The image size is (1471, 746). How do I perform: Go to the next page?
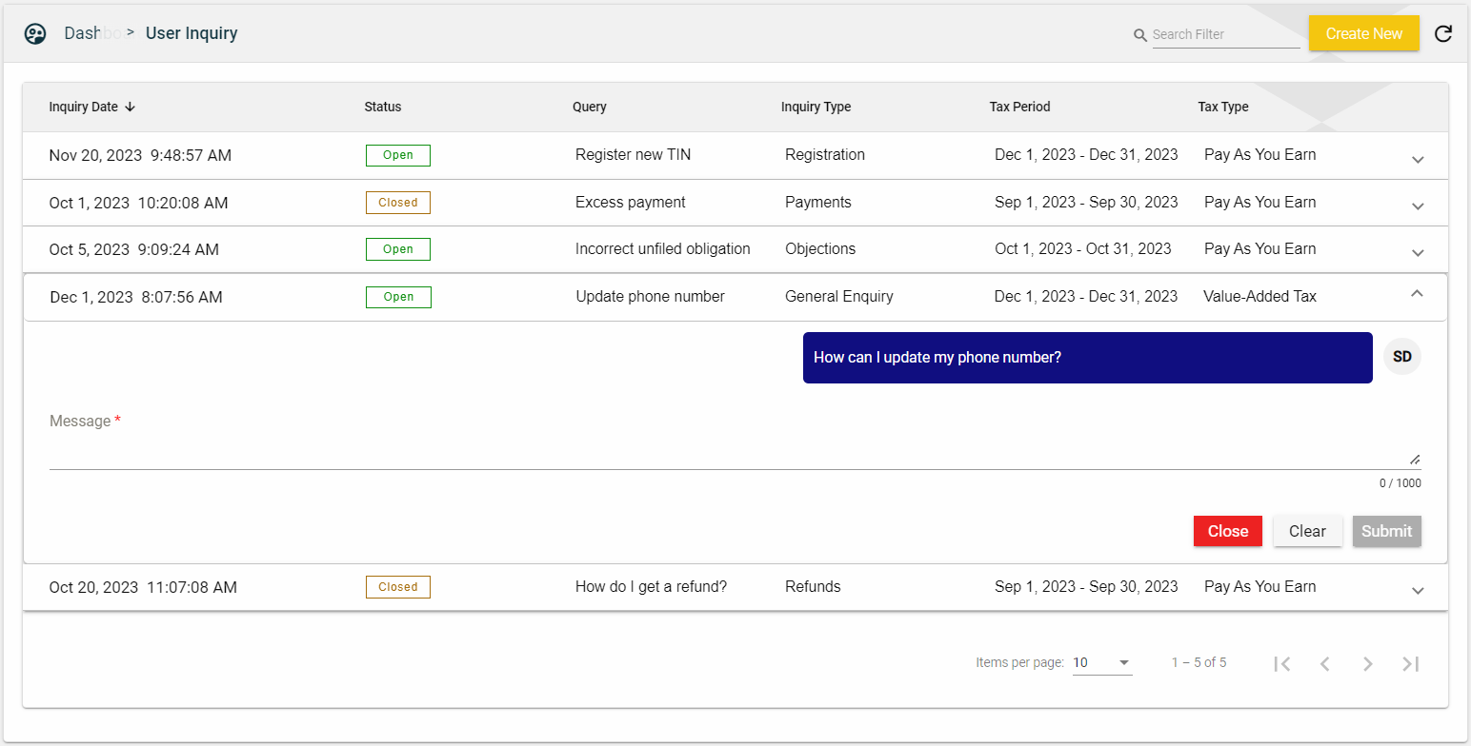pos(1367,664)
